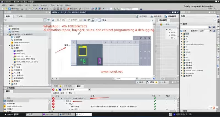
Task: Click the catalog search-up binoculars icon
Action: pyautogui.click(x=214, y=27)
